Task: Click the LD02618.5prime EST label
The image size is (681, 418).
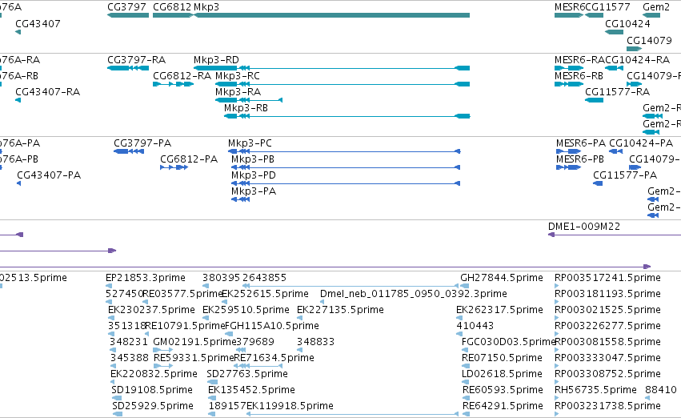Action: [502, 375]
